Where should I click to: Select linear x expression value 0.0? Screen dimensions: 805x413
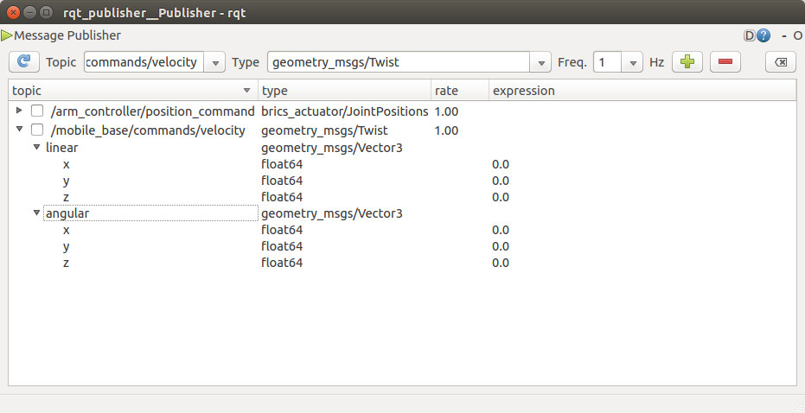click(501, 164)
